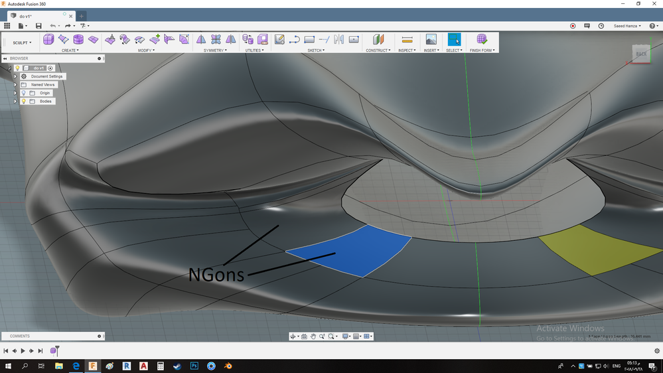Select the Cylinder form tool

click(x=78, y=39)
